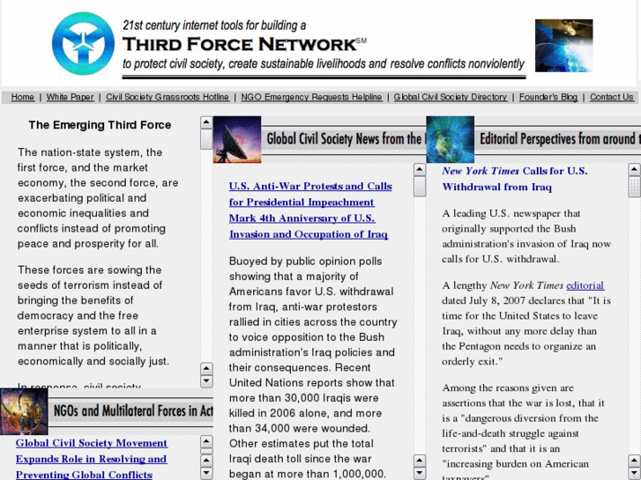Click the Emerging Third Force scrollbar thumb
Screen dimensions: 641x480
click(206, 139)
